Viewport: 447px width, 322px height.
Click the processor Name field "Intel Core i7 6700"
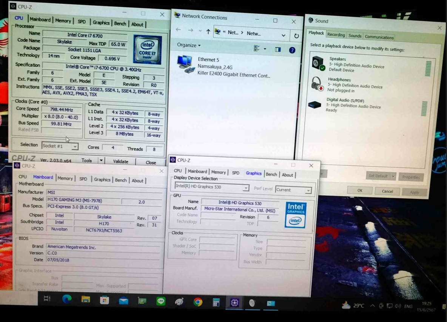[x=85, y=35]
